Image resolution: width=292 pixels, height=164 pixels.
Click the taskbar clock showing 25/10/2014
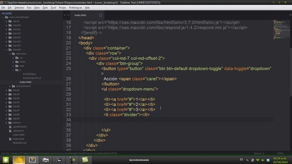coord(280,160)
